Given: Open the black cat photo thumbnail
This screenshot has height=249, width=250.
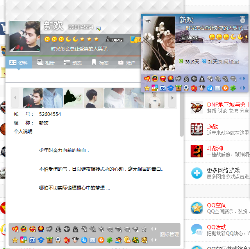Looking at the screenshot, I should point(73,97).
